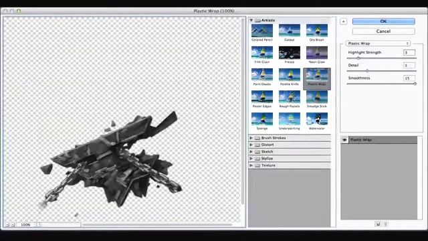Viewport: 428px width, 241px height.
Task: Click the Highlight Strength slider
Action: tap(382, 58)
